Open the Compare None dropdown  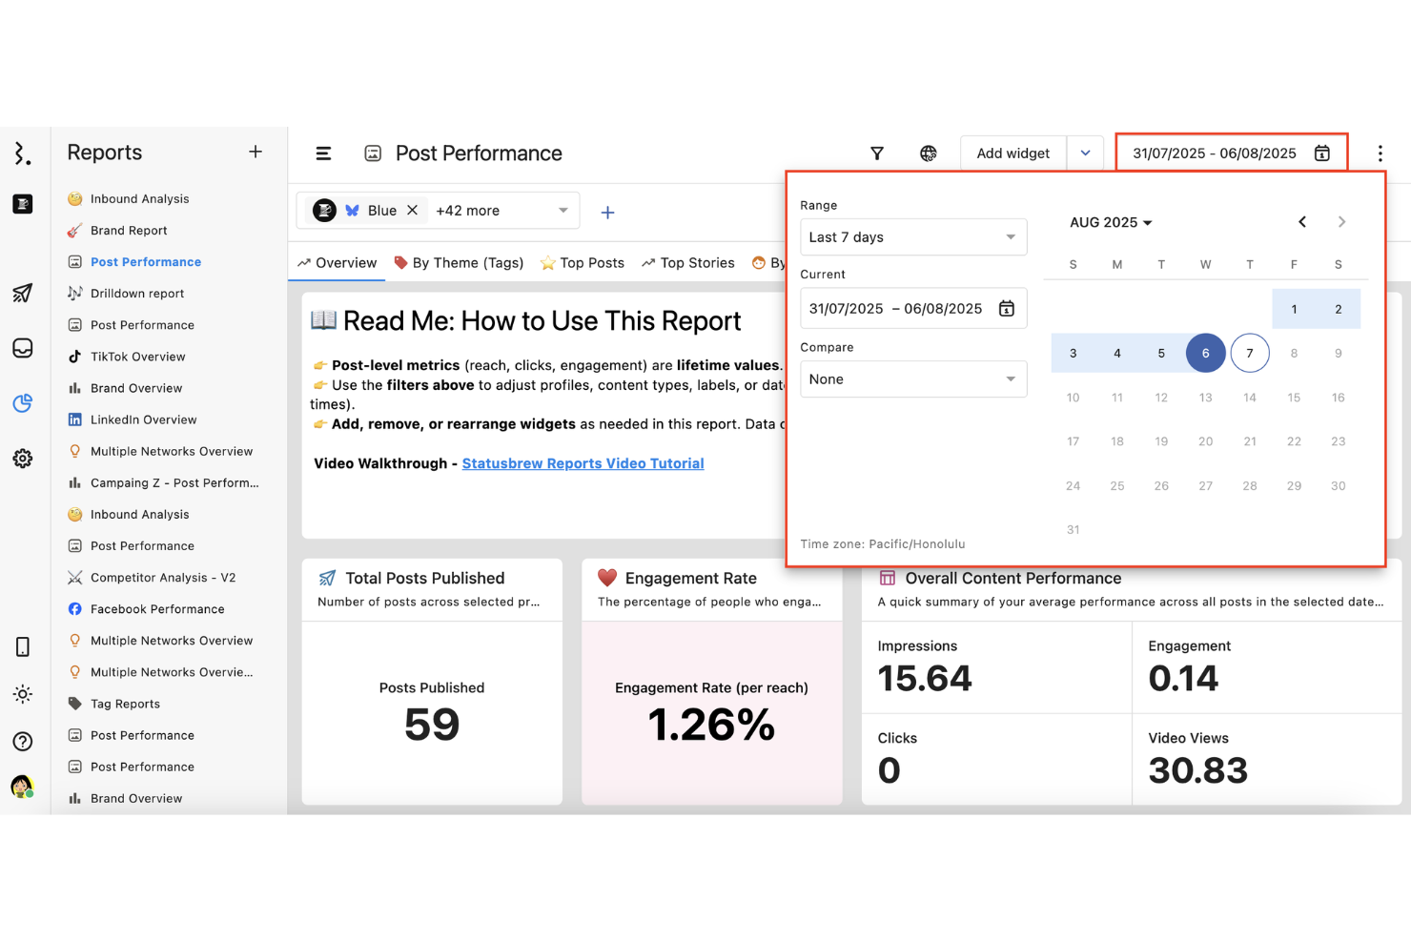[913, 379]
